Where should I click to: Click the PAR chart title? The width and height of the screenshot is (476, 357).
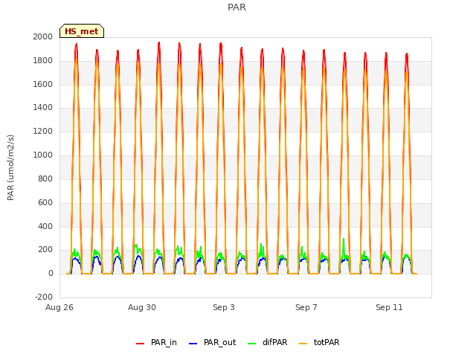pyautogui.click(x=237, y=7)
